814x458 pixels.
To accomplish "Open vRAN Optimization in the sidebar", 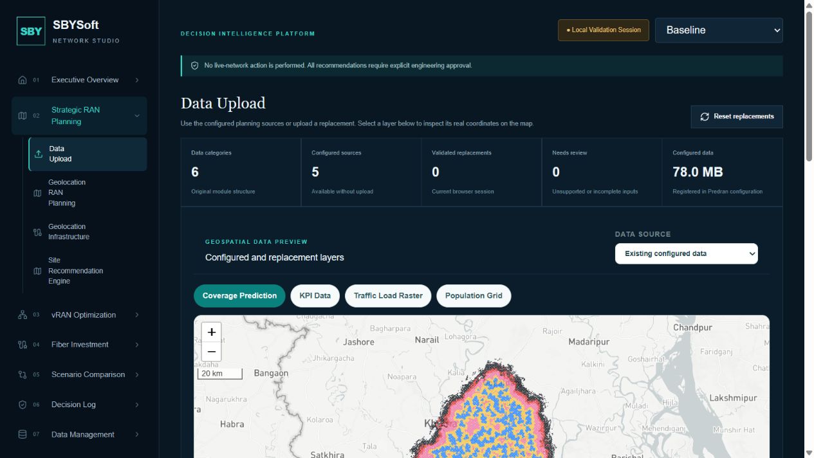I will click(79, 315).
